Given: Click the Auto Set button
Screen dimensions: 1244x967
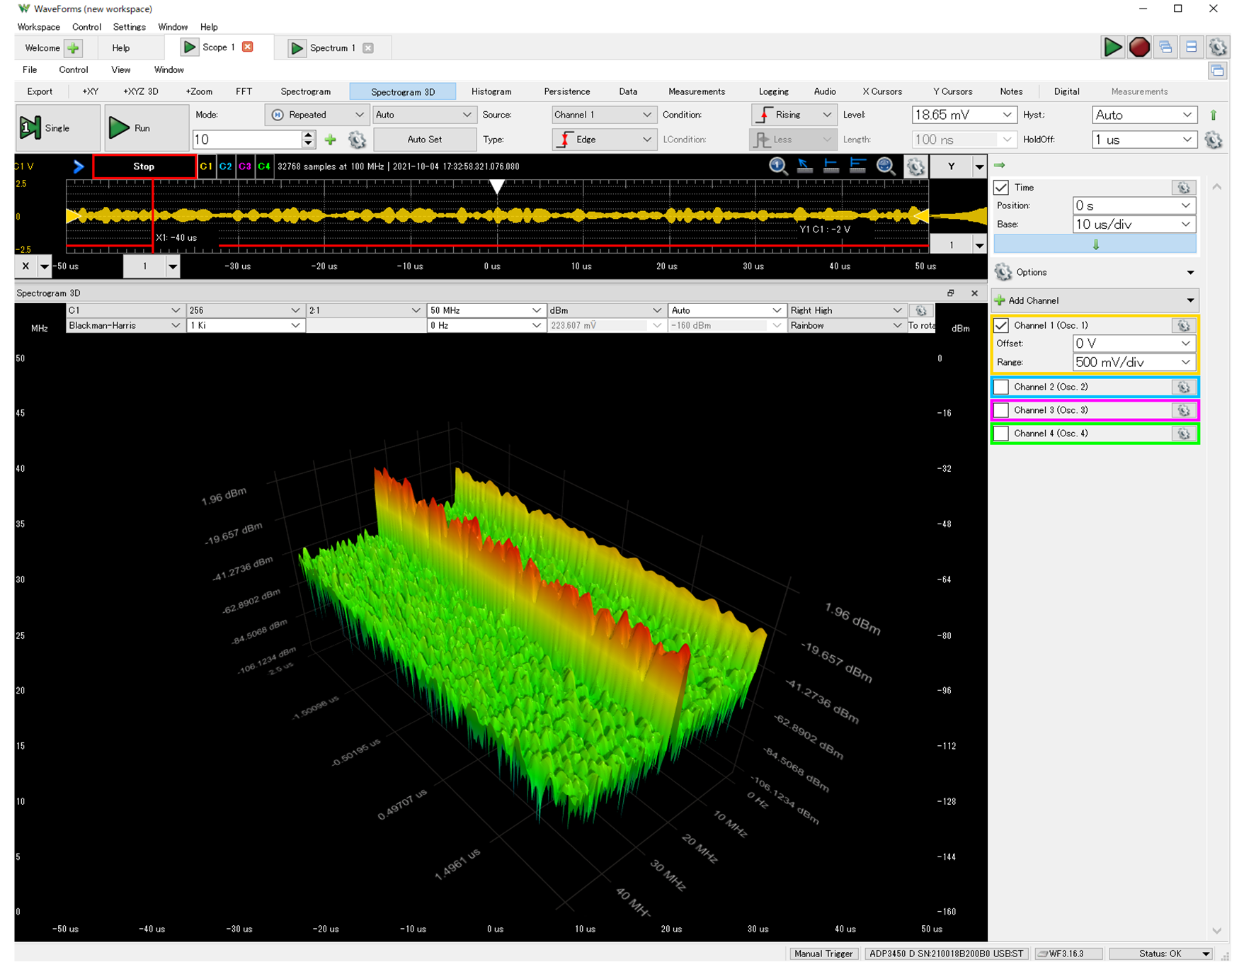Looking at the screenshot, I should pyautogui.click(x=424, y=140).
